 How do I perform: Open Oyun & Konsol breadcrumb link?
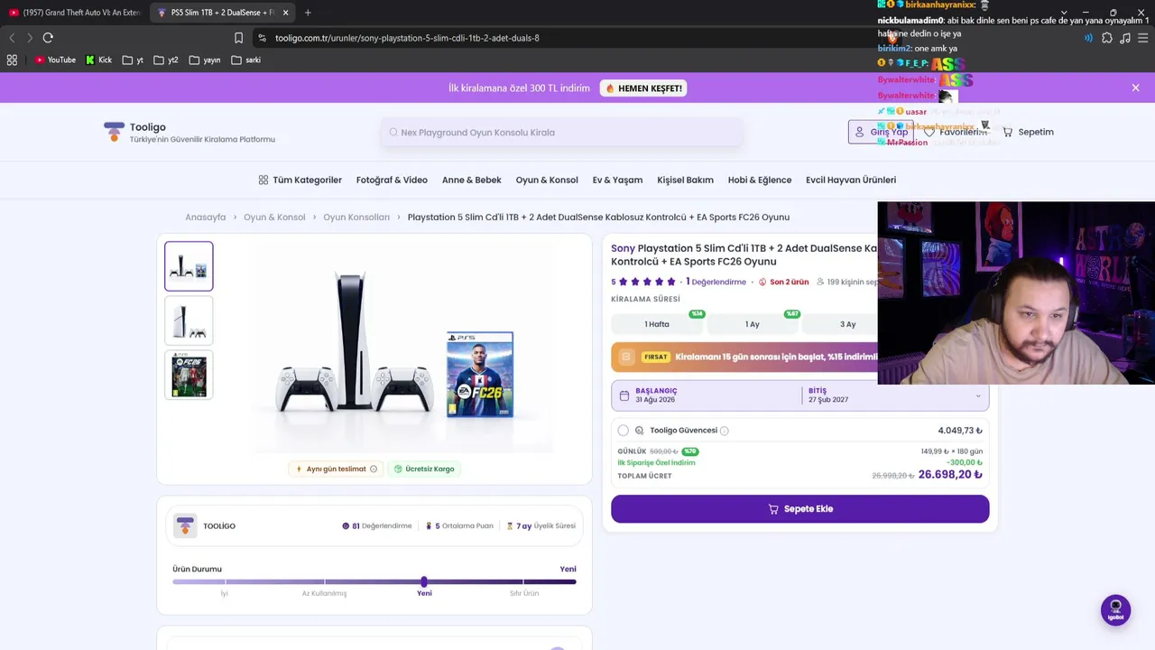(274, 218)
